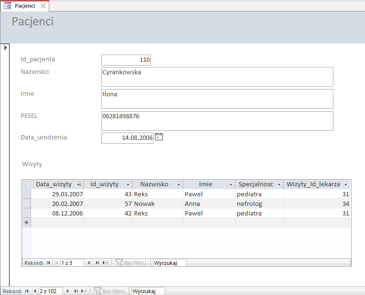The height and width of the screenshot is (295, 365).
Task: Jump to last patient record in bottom navigator
Action: 76,291
